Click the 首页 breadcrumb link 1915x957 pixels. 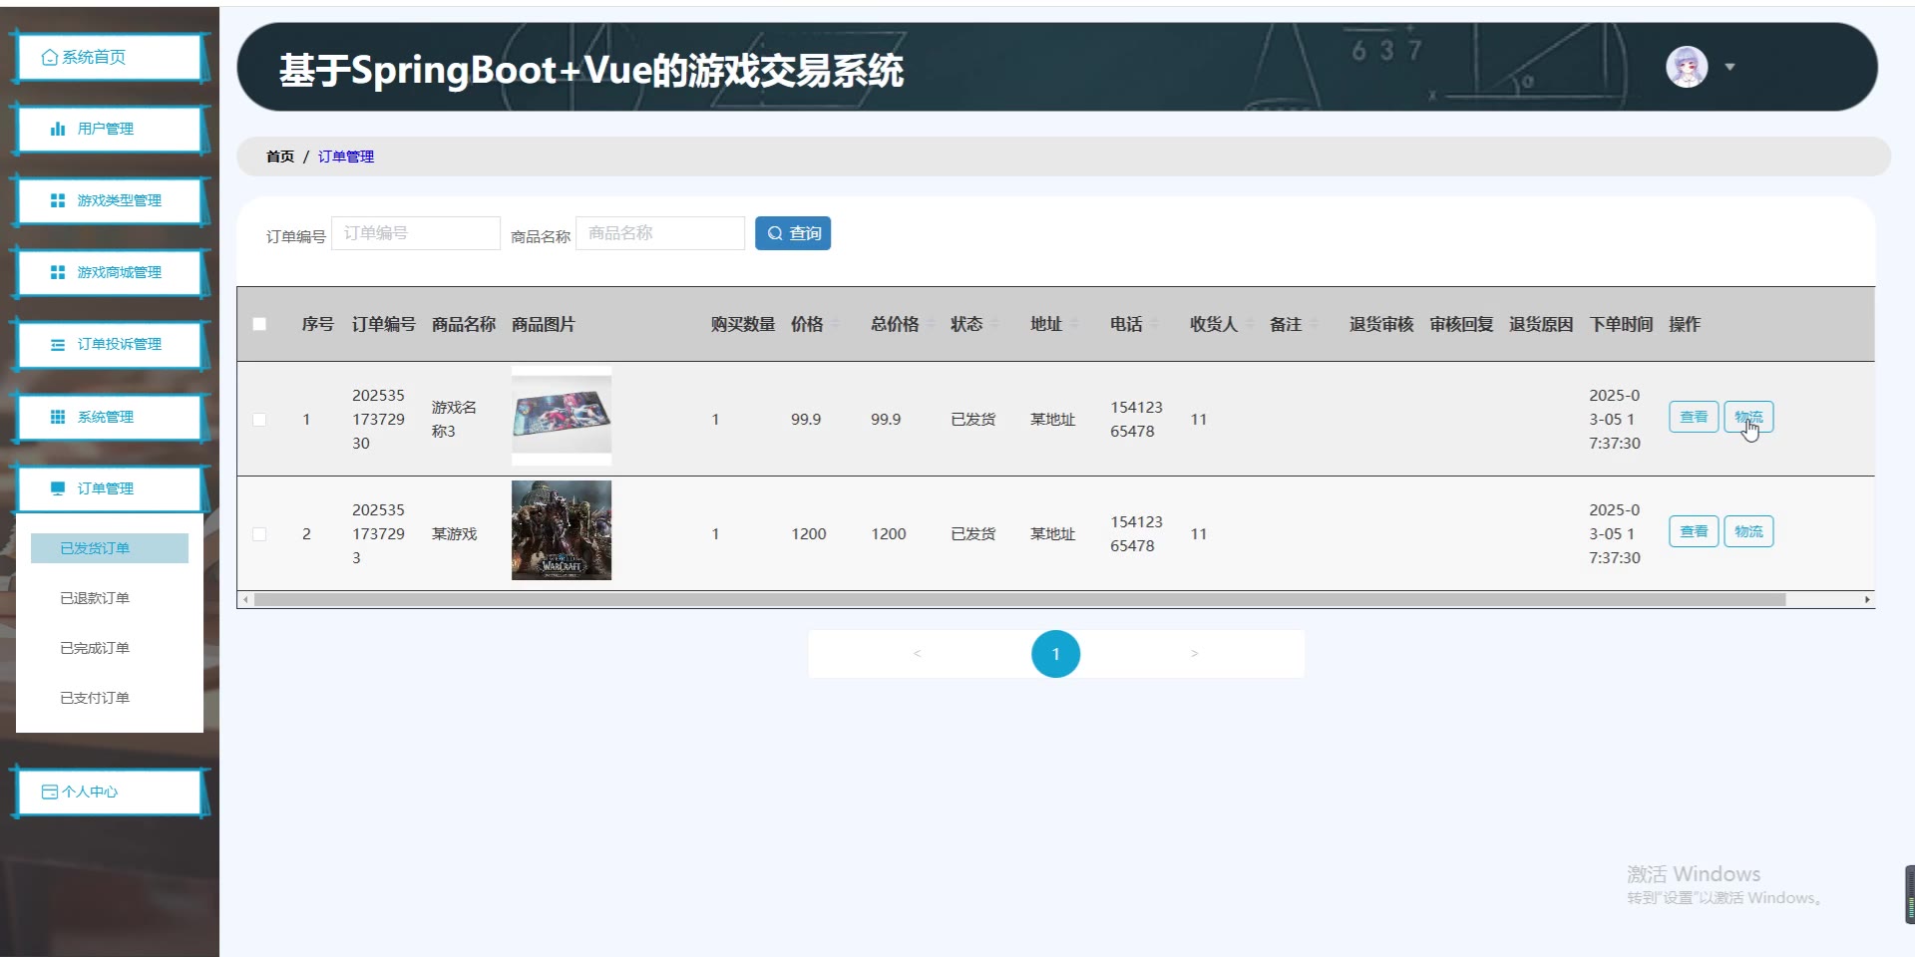(x=280, y=157)
